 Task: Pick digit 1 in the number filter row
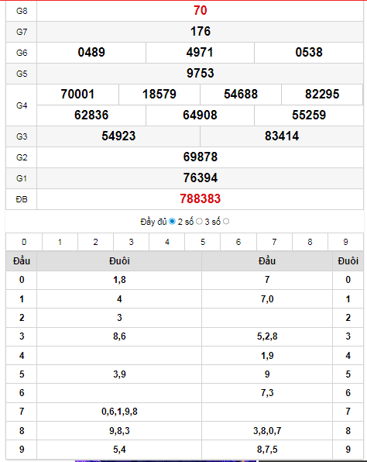[60, 242]
